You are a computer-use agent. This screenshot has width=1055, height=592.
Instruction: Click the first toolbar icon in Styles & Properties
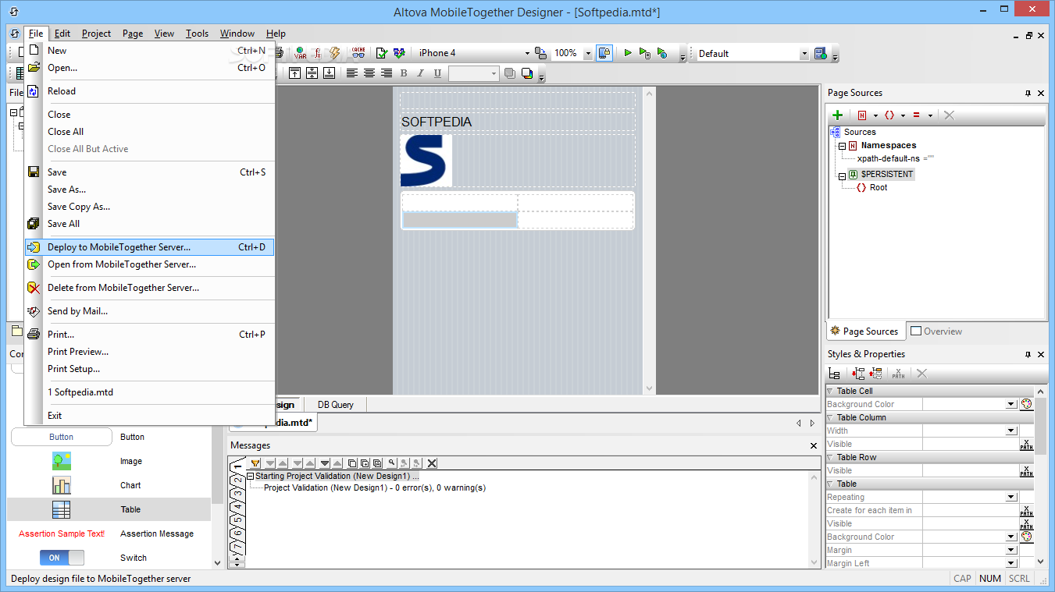coord(835,374)
